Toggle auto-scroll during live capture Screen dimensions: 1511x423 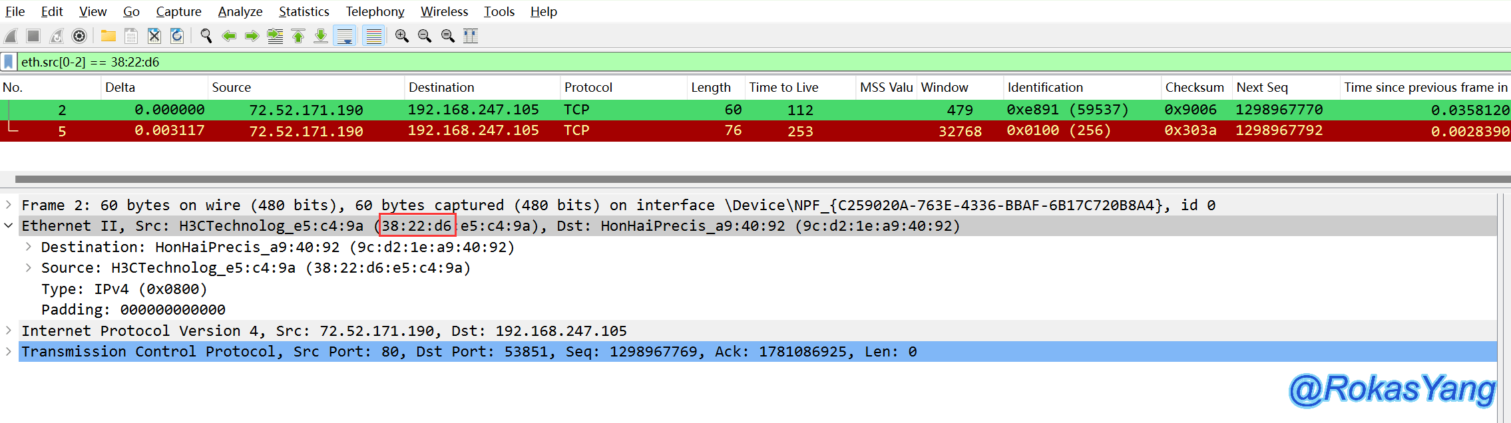pyautogui.click(x=345, y=36)
